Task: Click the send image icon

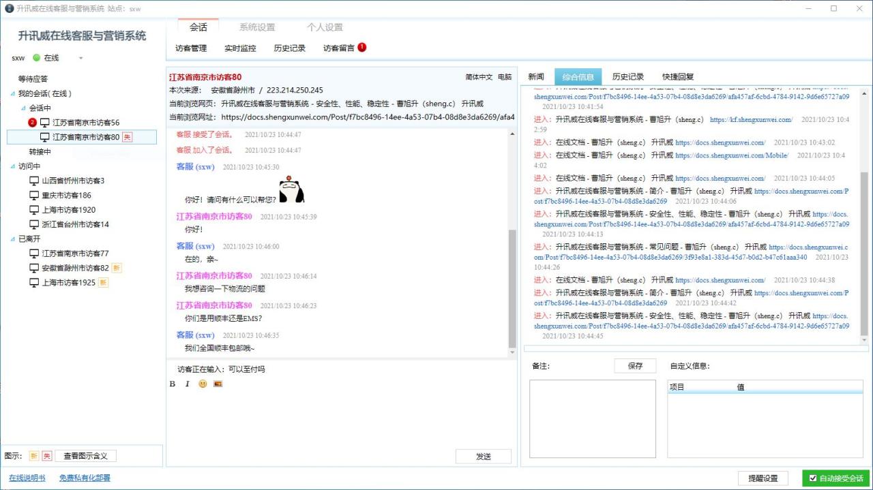Action: 217,384
